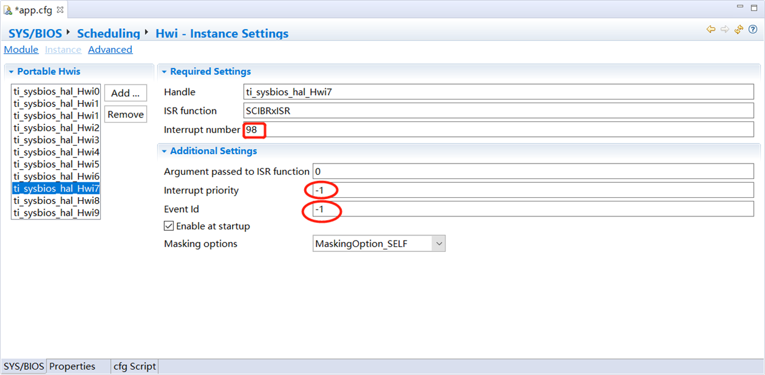Switch to the cfg Script tab
The image size is (765, 375).
point(134,366)
